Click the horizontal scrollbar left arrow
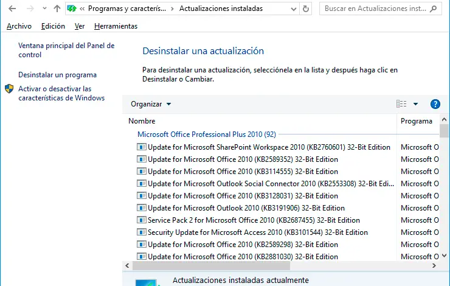Screen dimensions: 450x286 click(x=127, y=265)
